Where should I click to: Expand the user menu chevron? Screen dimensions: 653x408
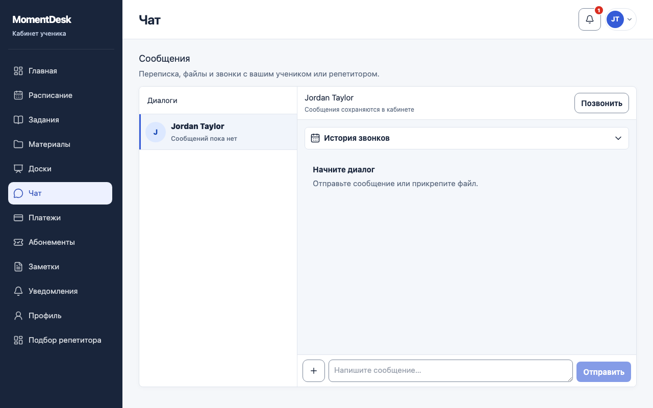pos(630,19)
